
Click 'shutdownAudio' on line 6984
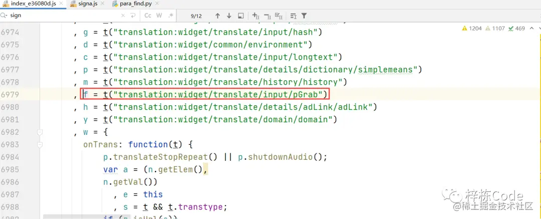tap(280, 157)
